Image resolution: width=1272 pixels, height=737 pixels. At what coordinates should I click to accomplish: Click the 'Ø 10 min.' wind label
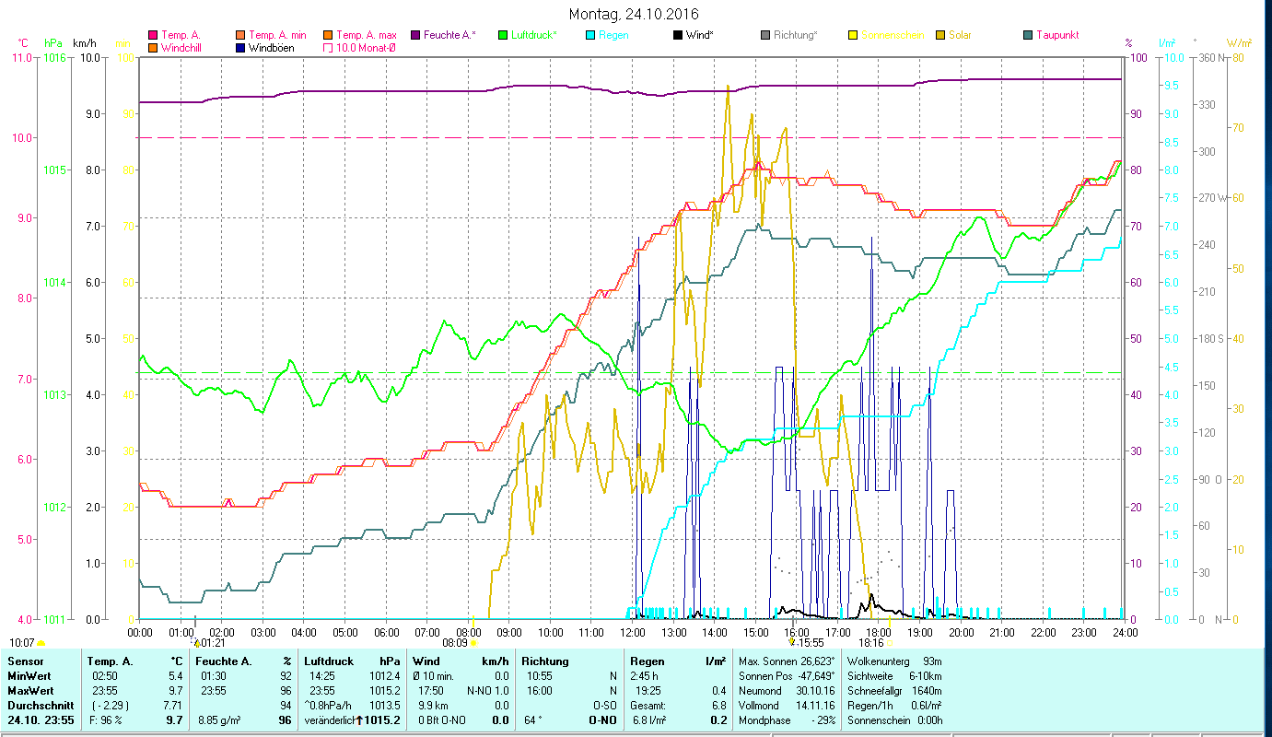point(435,676)
